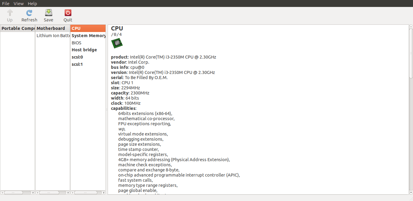Image resolution: width=413 pixels, height=201 pixels.
Task: Open the System Memory entry
Action: tap(88, 36)
